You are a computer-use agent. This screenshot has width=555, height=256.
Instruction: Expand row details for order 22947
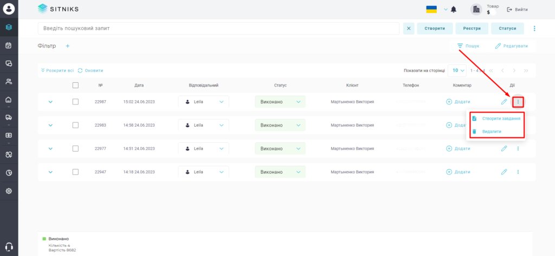click(50, 172)
